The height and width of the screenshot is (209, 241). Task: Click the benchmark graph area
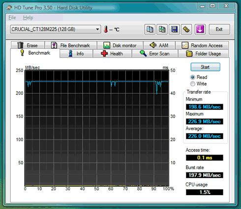(97, 128)
